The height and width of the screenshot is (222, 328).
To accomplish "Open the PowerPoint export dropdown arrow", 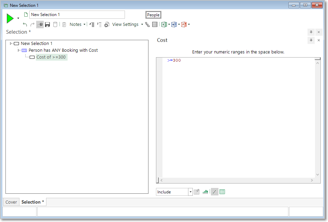I will (x=189, y=25).
